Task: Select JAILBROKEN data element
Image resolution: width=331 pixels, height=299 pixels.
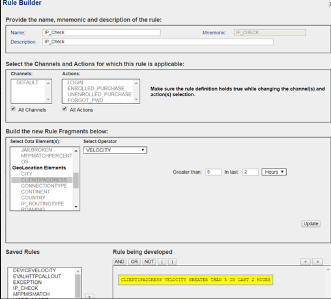Action: [37, 150]
